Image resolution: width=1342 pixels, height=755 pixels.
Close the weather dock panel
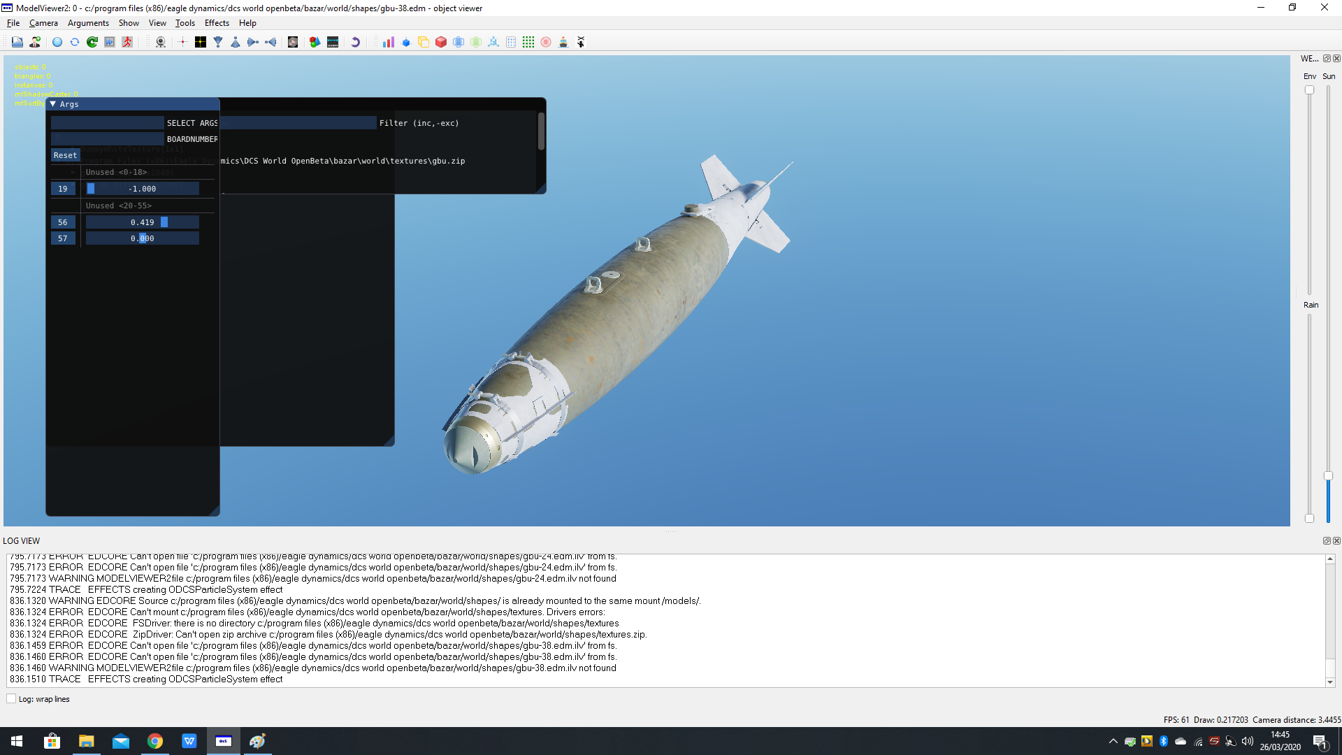1336,59
